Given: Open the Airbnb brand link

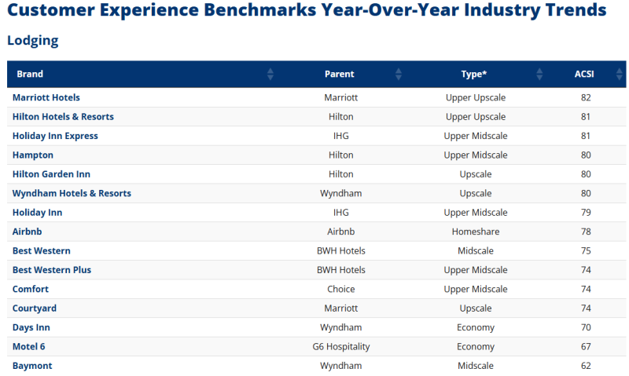Looking at the screenshot, I should pyautogui.click(x=27, y=232).
